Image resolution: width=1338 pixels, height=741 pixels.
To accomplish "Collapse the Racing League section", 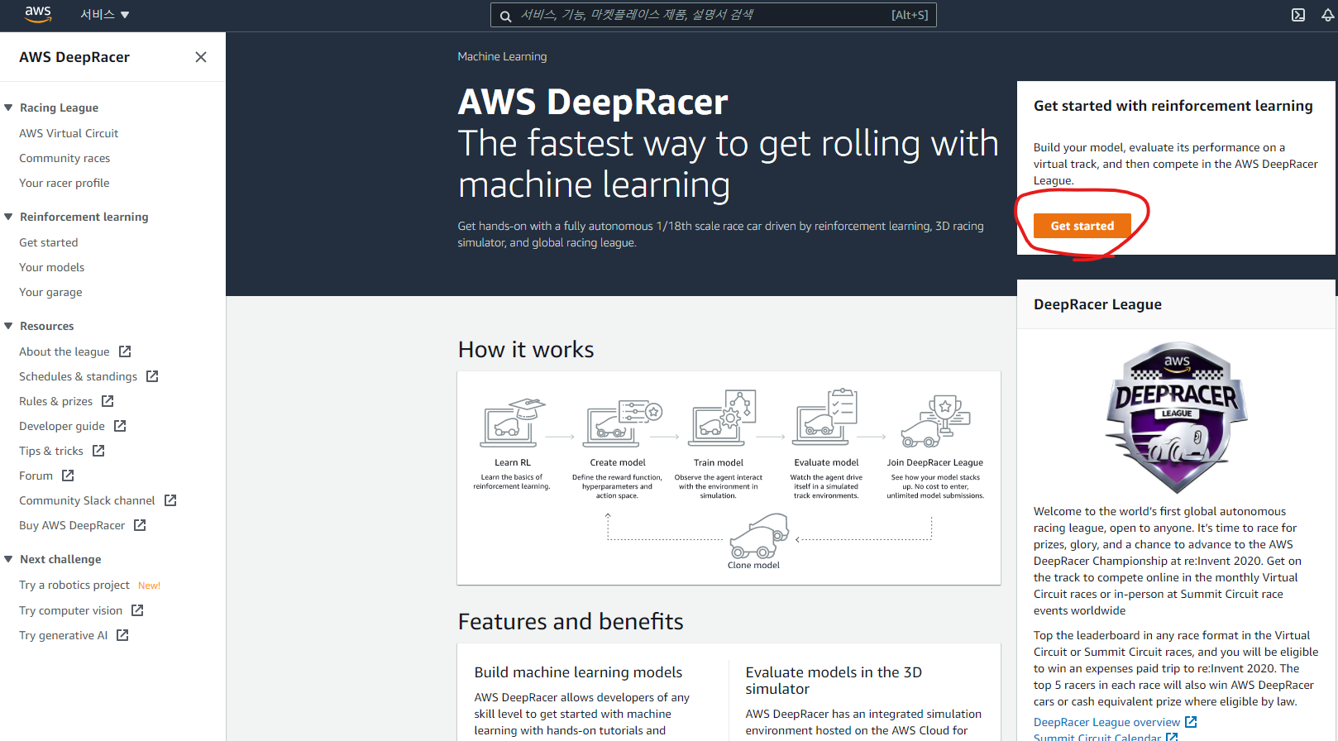I will (x=8, y=108).
